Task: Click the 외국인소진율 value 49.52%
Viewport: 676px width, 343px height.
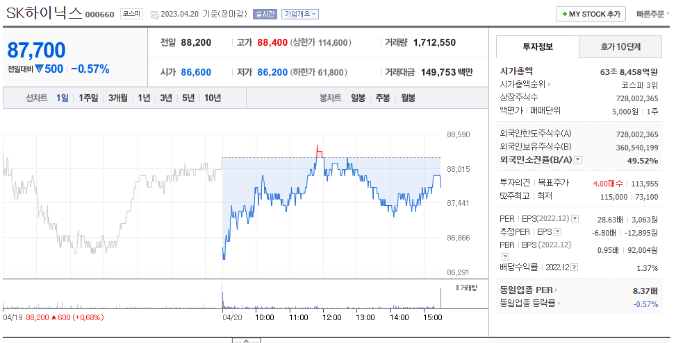Action: coord(643,161)
